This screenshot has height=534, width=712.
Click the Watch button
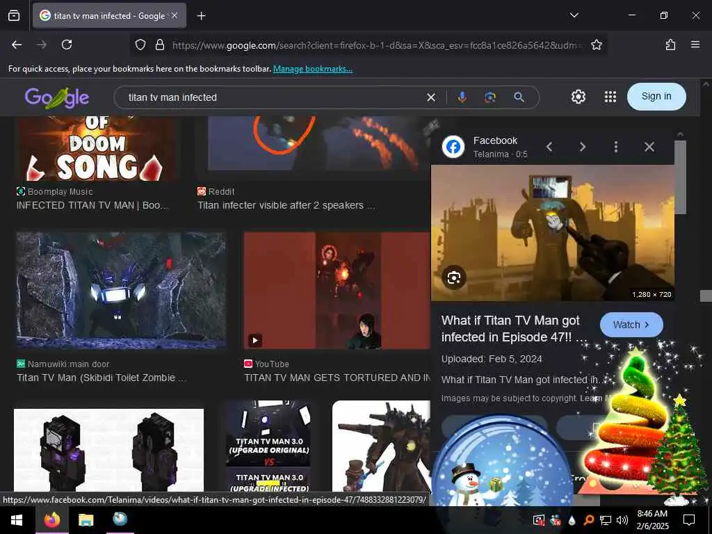631,325
